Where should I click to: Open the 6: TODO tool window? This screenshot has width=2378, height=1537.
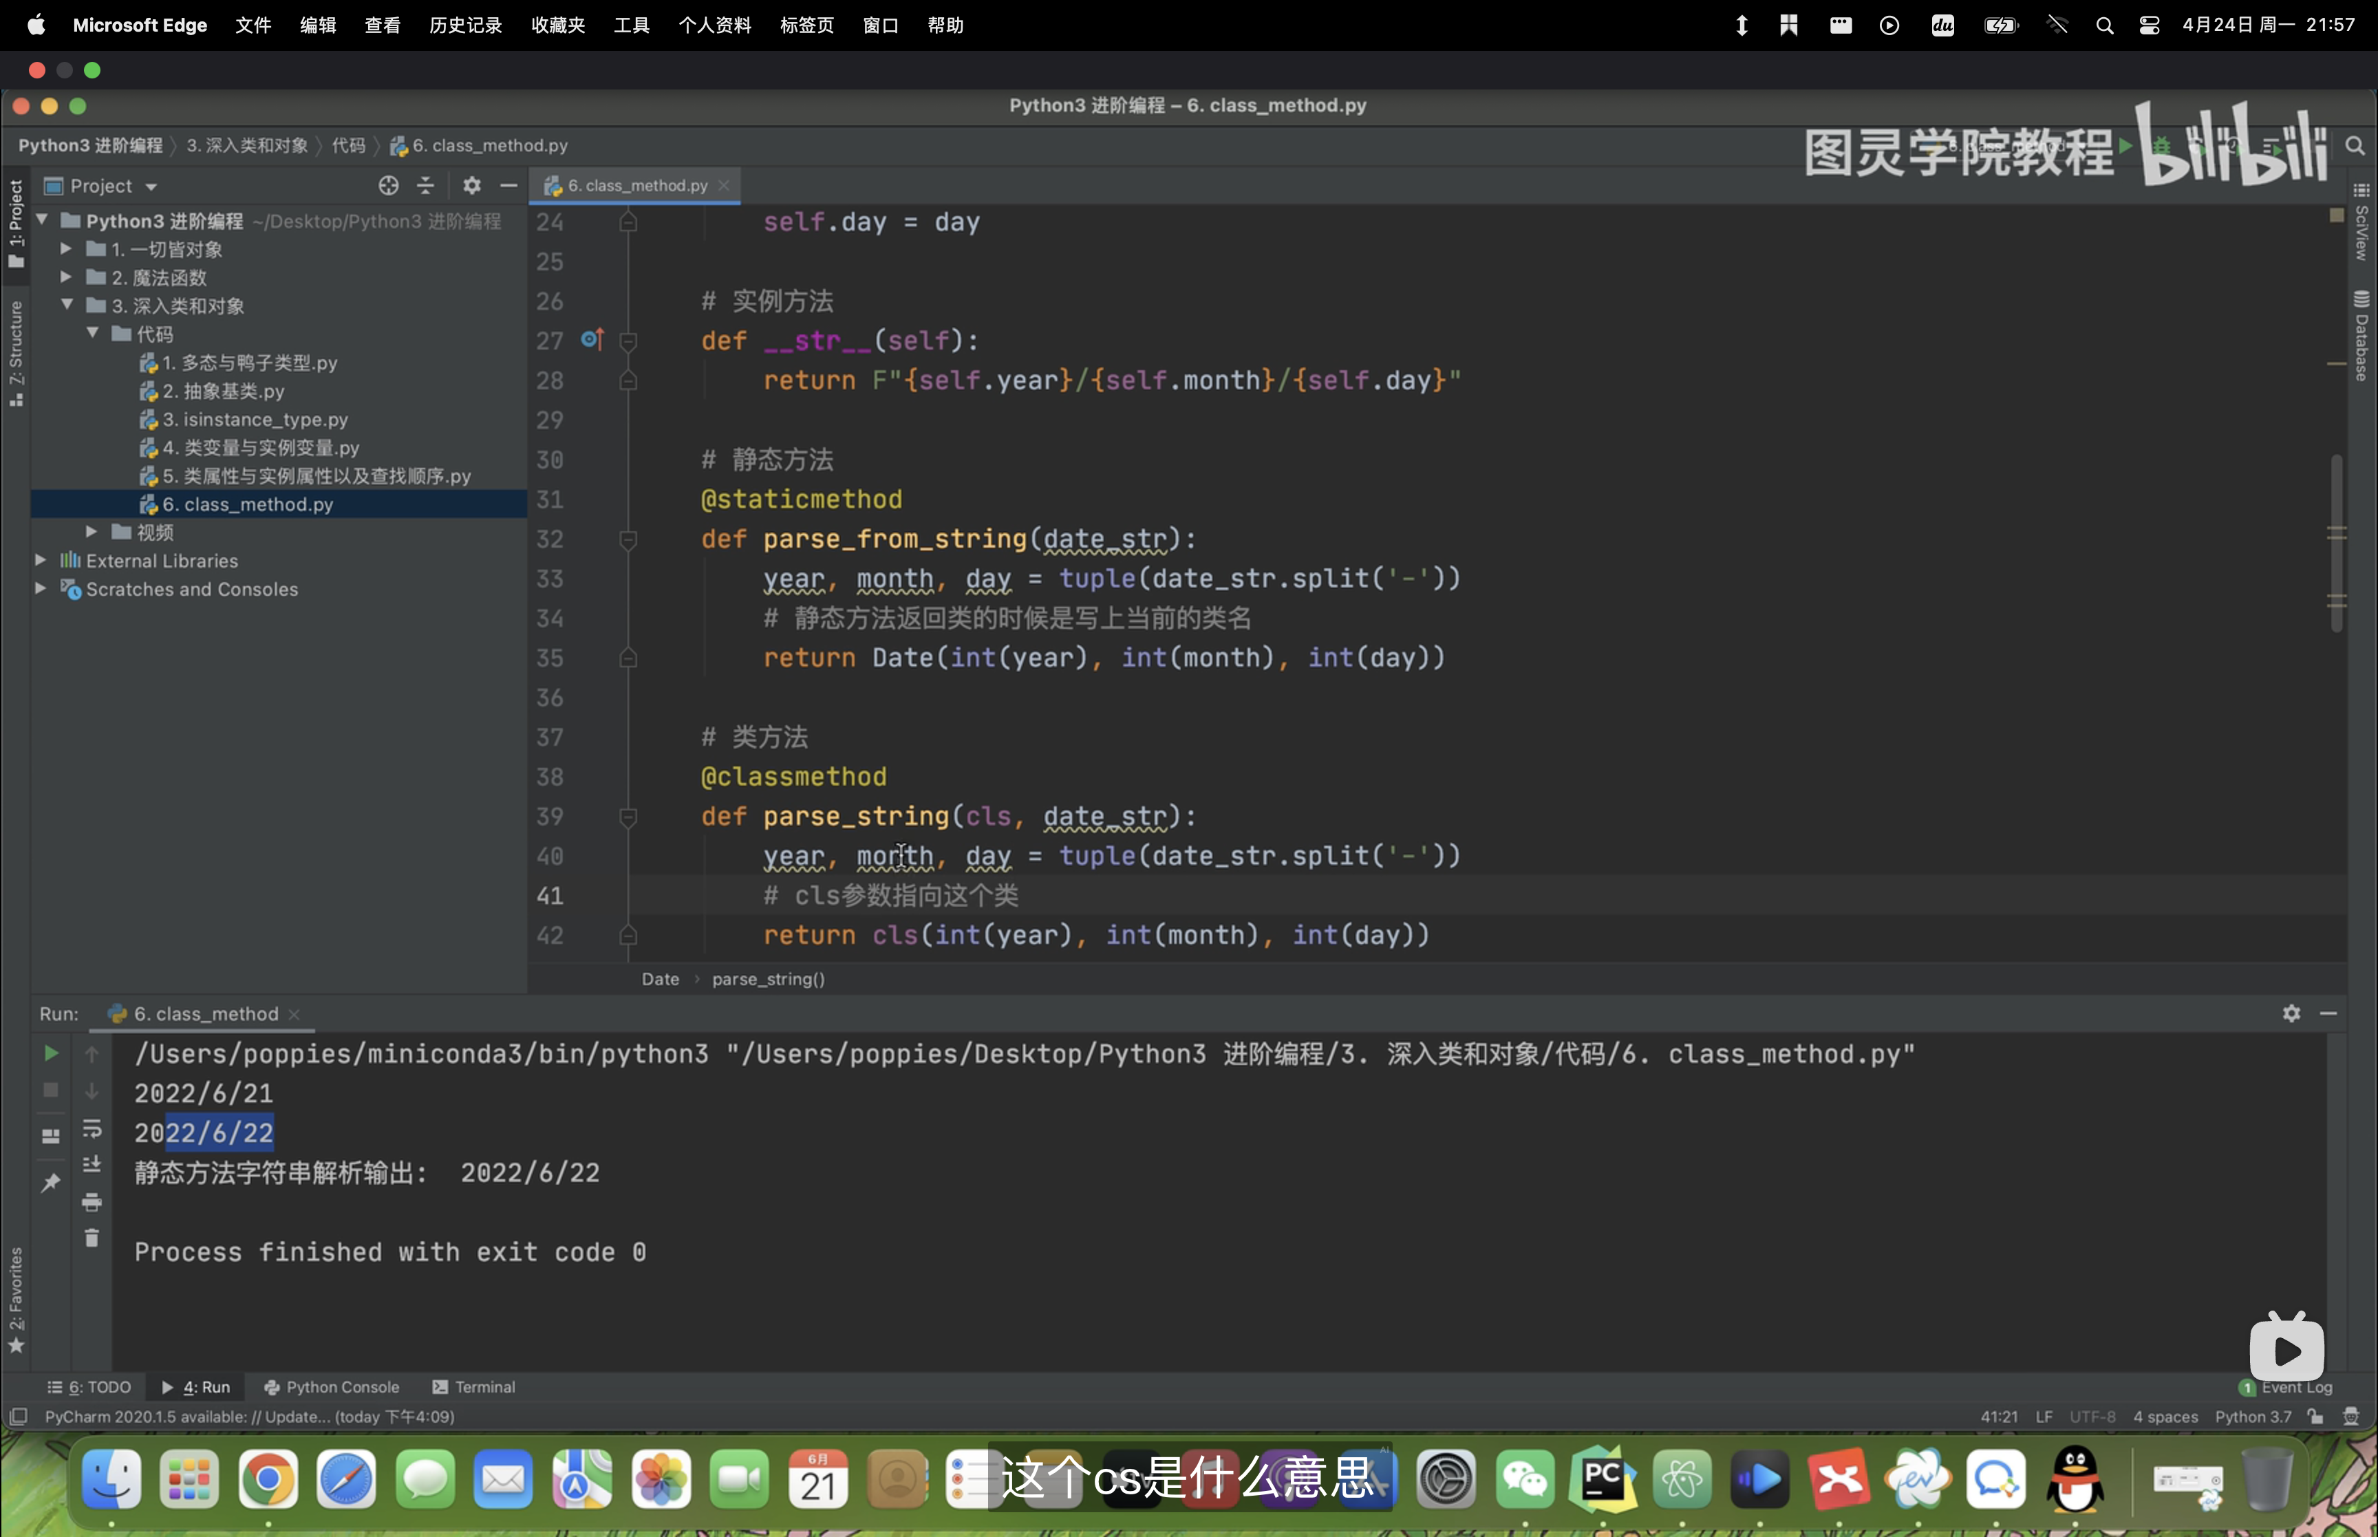(x=89, y=1387)
